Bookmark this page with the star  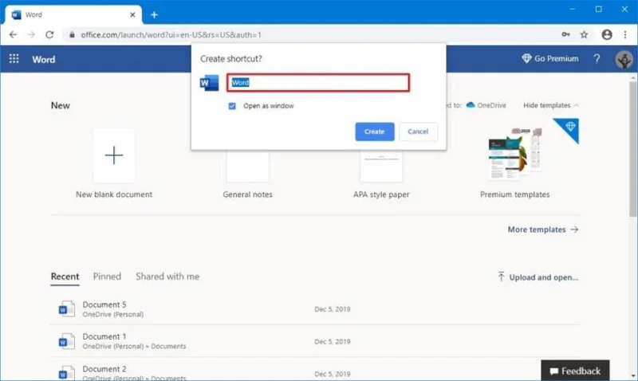point(584,34)
